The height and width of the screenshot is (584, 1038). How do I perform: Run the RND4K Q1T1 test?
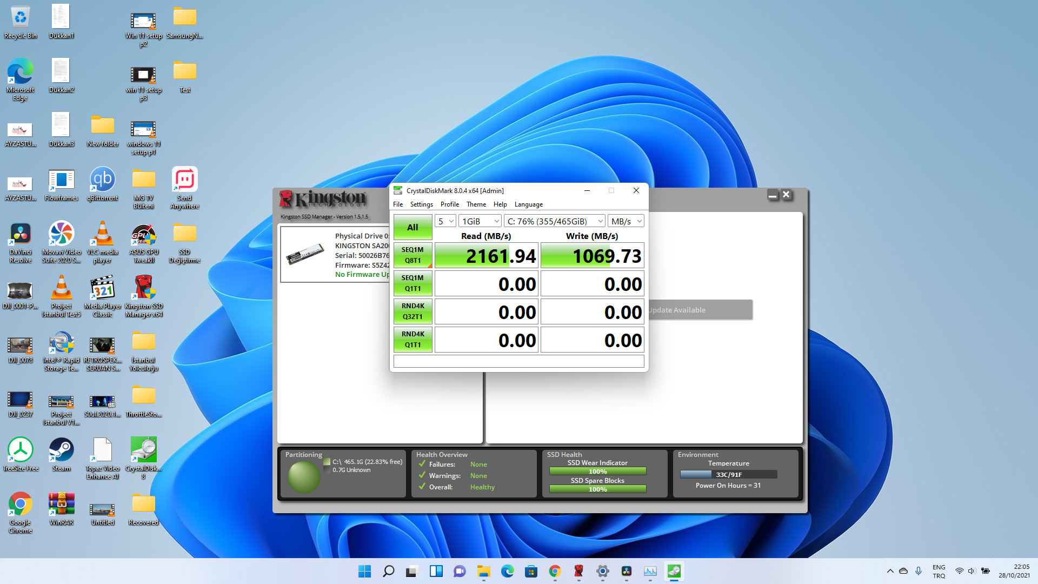pyautogui.click(x=412, y=340)
